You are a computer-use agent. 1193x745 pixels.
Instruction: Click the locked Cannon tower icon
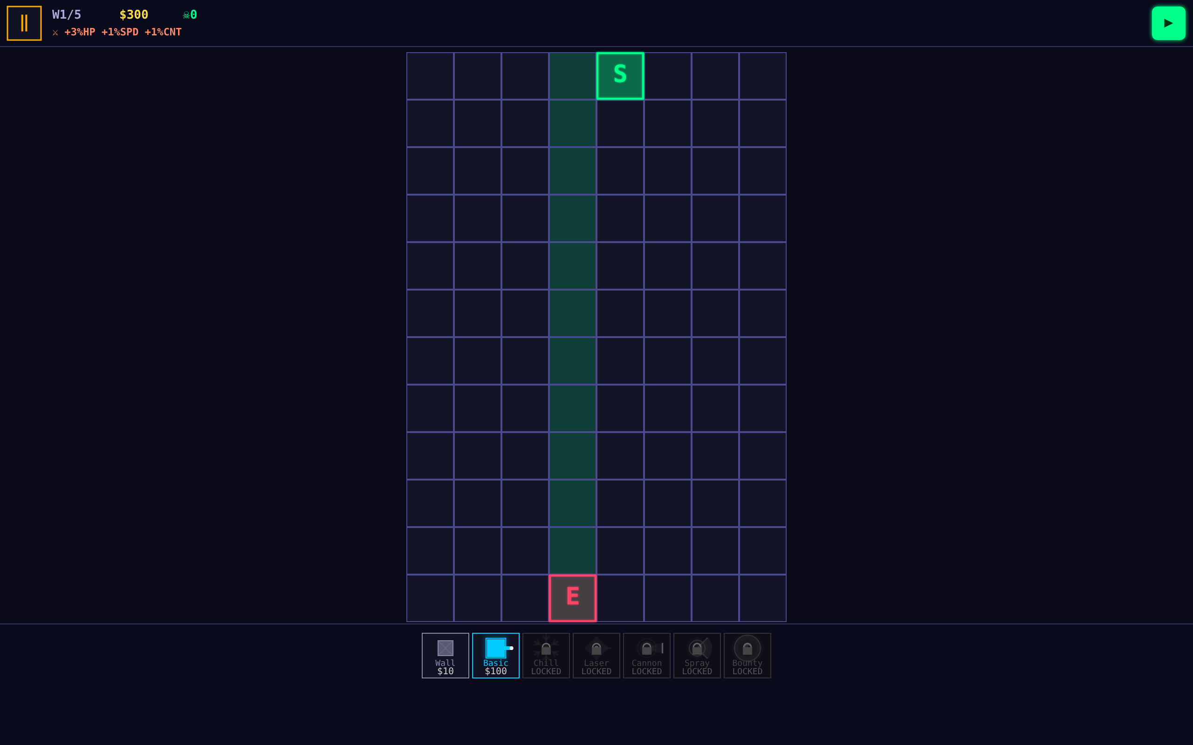[x=646, y=656]
